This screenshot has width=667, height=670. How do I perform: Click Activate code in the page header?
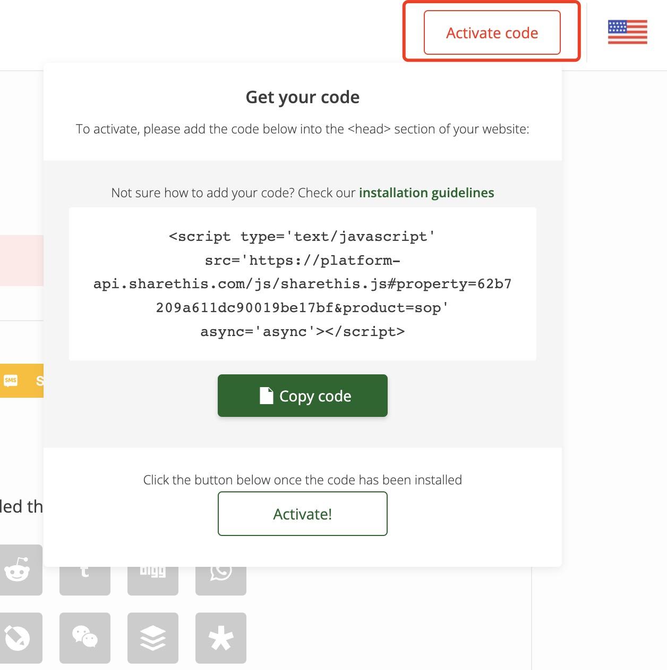pyautogui.click(x=491, y=32)
